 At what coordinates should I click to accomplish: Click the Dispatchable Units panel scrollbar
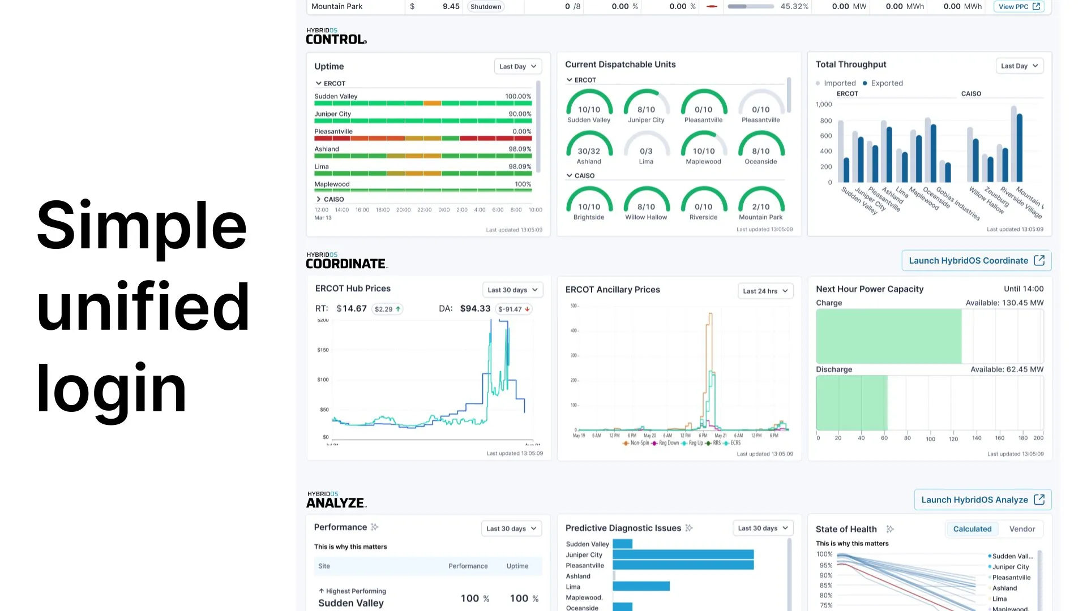[789, 95]
